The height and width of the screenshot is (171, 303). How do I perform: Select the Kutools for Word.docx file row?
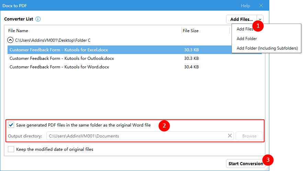[x=59, y=67]
